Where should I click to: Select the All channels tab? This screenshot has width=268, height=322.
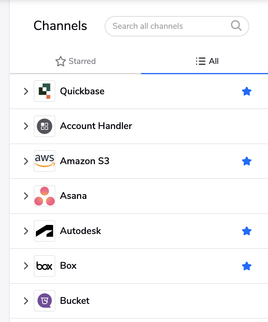point(207,61)
